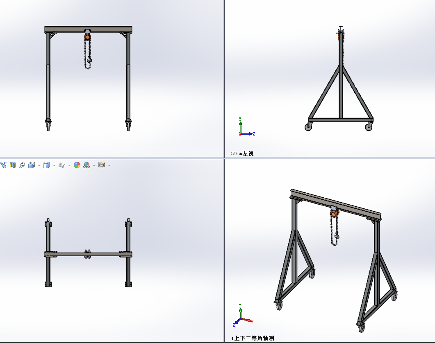Select the orange hoist in the isometric view
The height and width of the screenshot is (343, 435).
(x=334, y=213)
